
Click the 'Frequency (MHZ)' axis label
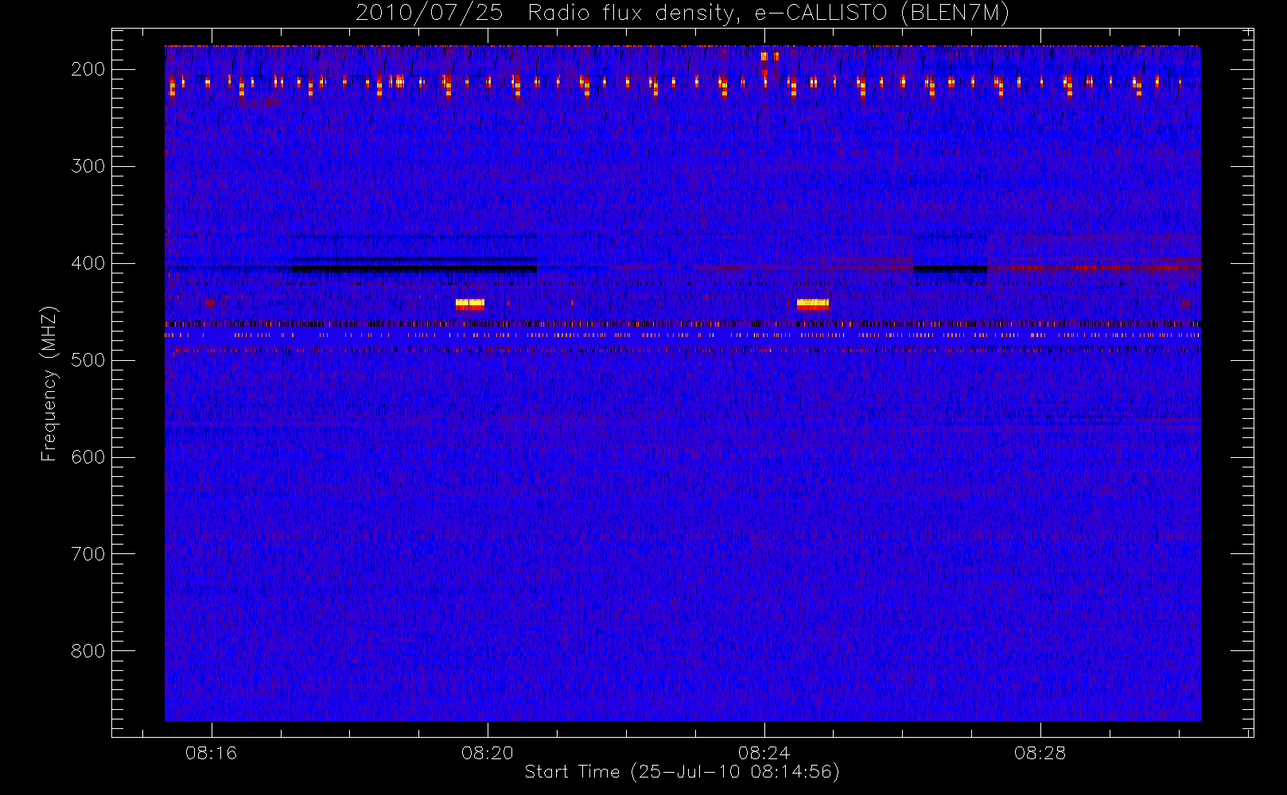point(49,384)
